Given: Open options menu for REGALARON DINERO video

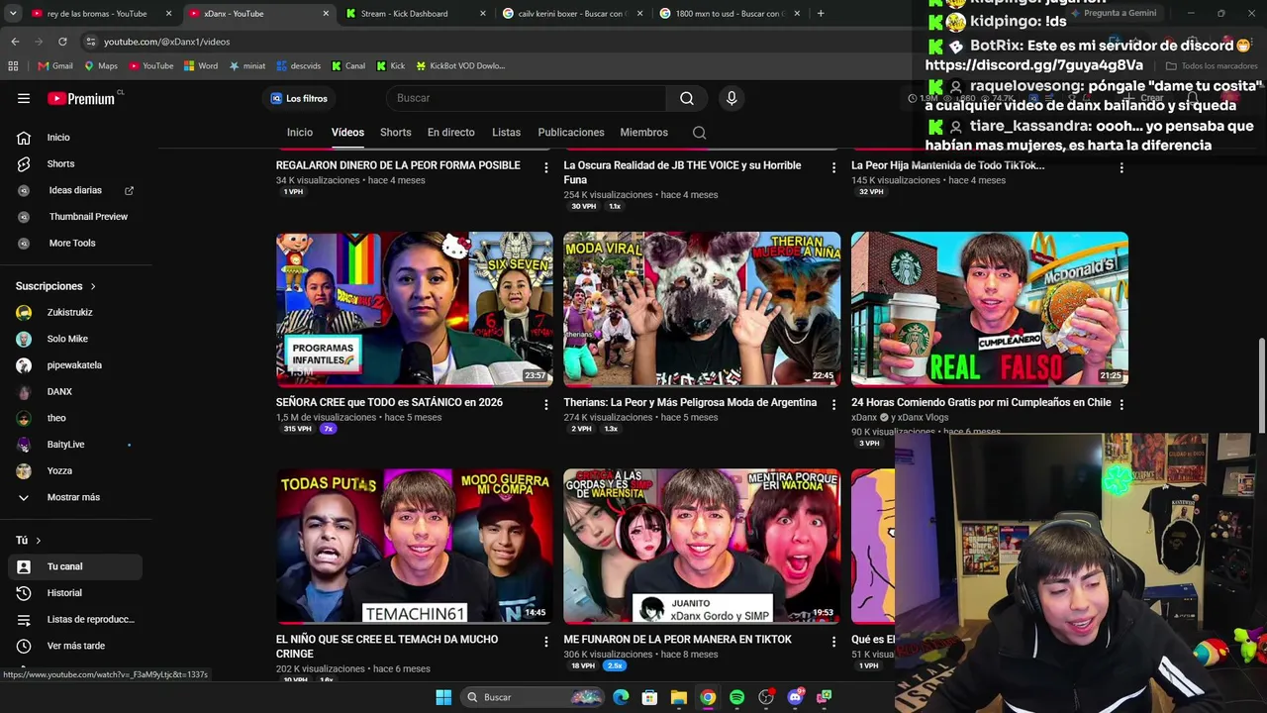Looking at the screenshot, I should 545,168.
